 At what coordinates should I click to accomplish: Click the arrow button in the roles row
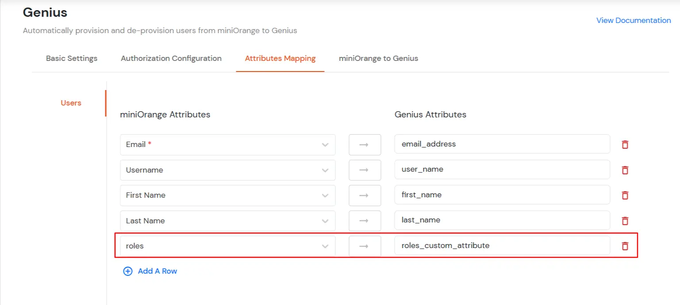point(365,246)
